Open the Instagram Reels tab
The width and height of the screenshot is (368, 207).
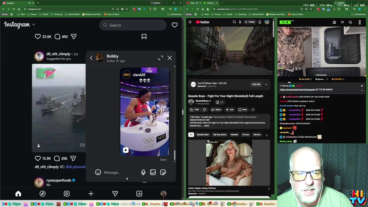(67, 194)
